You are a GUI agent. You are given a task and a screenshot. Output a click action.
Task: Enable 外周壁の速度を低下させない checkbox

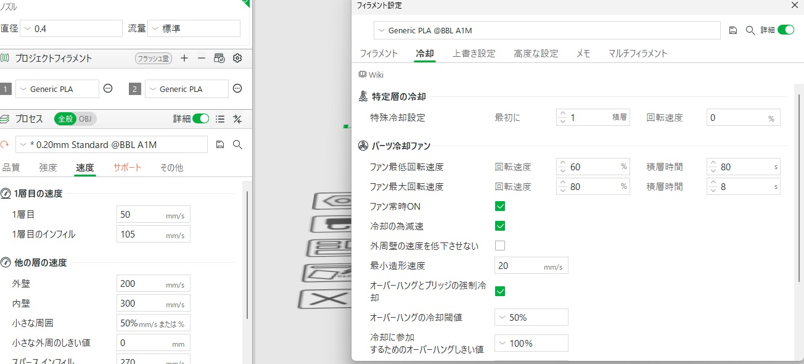point(500,246)
